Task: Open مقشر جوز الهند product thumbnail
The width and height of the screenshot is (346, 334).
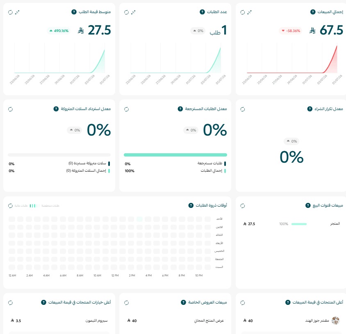Action: (x=335, y=320)
